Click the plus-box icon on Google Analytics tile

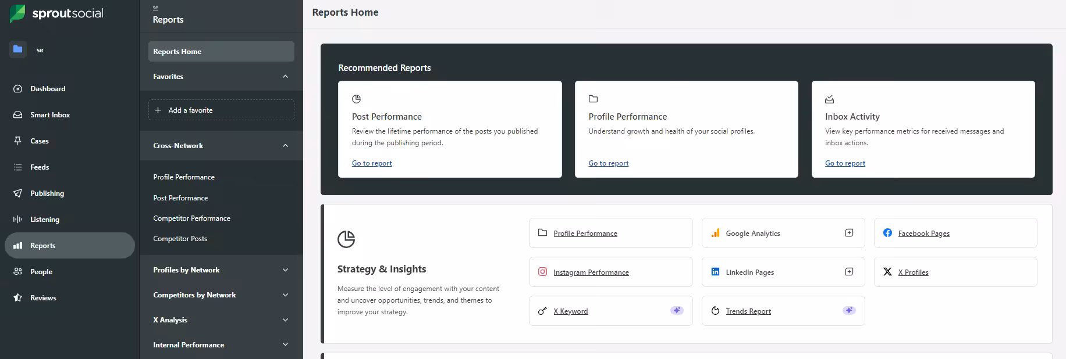(x=850, y=233)
